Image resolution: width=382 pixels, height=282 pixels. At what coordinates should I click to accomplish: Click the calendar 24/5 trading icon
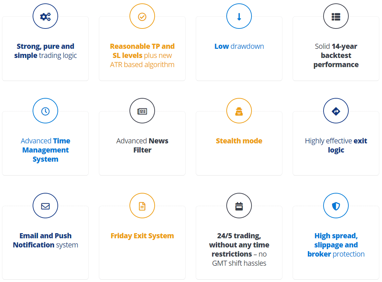[239, 206]
